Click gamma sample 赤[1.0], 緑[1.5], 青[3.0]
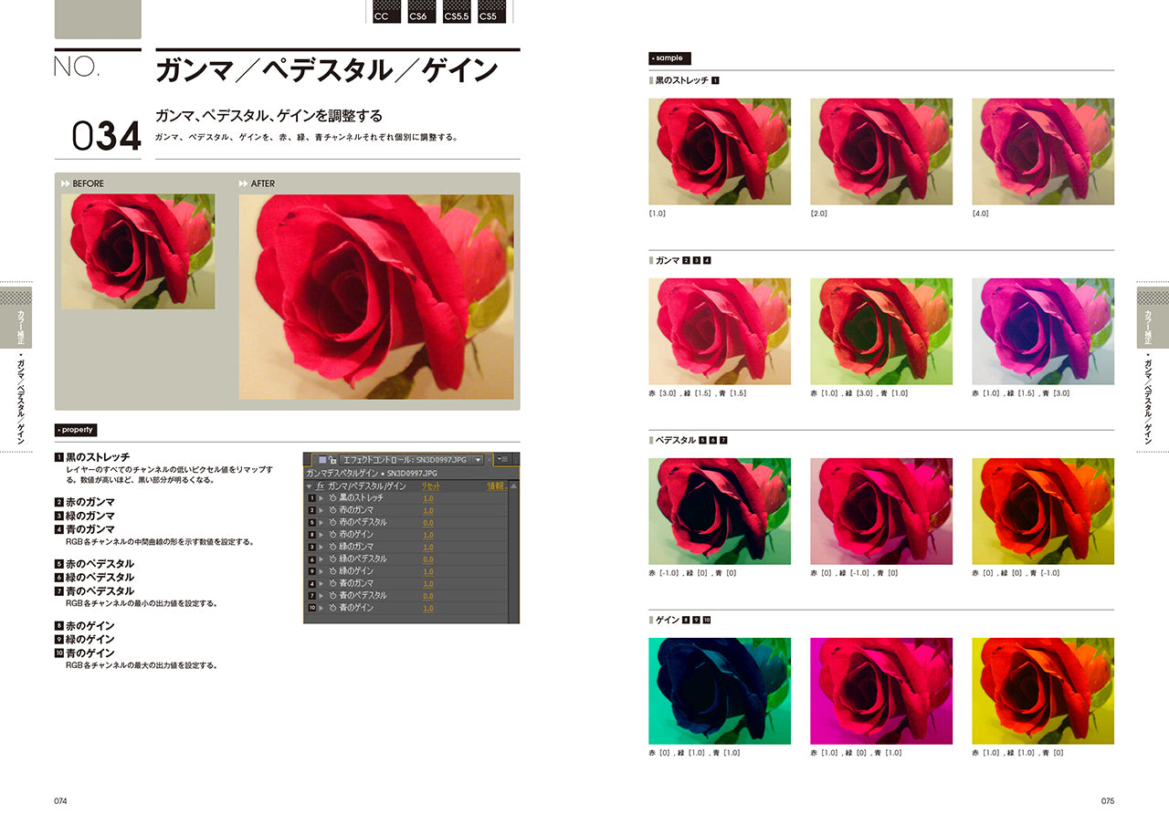1169x825 pixels. 1043,331
